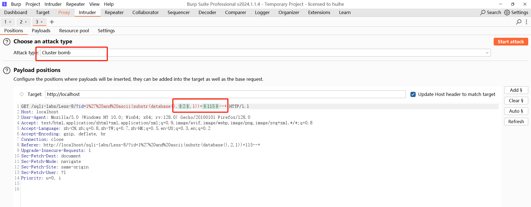Toggle Update Host header to match target
Screen dimensions: 531x207
pyautogui.click(x=413, y=94)
